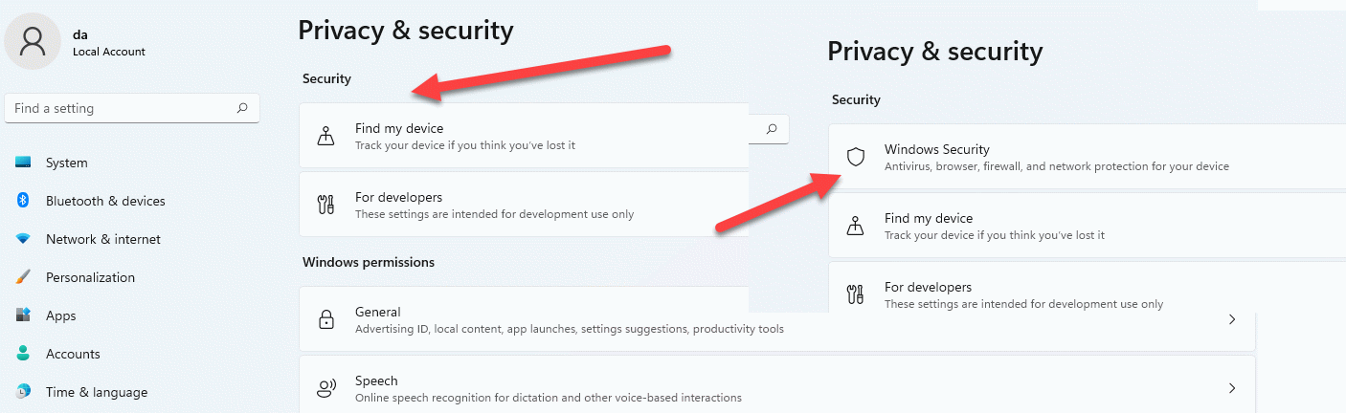The width and height of the screenshot is (1346, 413).
Task: Click the Time & language globe icon
Action: [24, 392]
